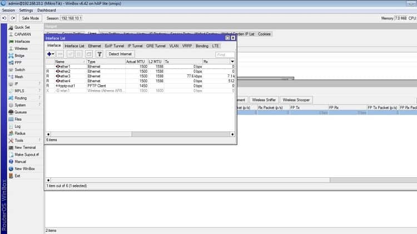Select the ether2 interface row

[x=140, y=71]
